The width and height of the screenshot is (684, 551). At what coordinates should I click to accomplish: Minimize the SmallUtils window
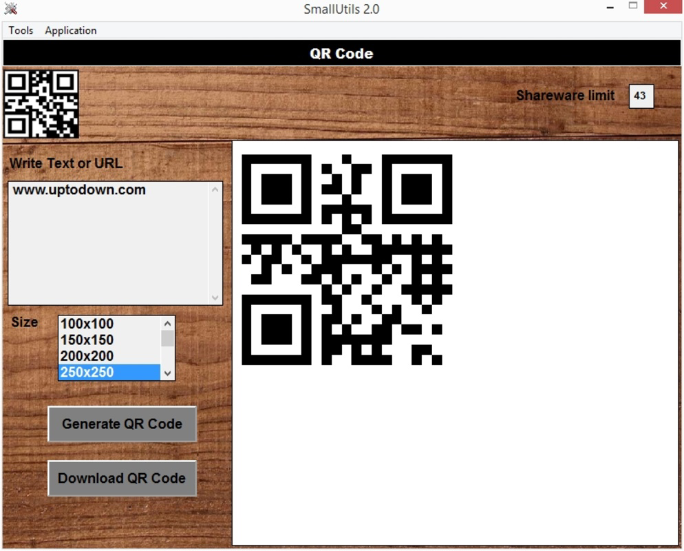click(x=610, y=8)
